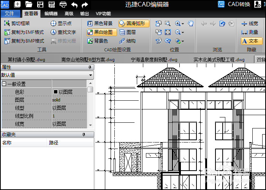Viewport: 266px width, 190px height.
Task: Switch to the VIP功能 tab
Action: [103, 14]
